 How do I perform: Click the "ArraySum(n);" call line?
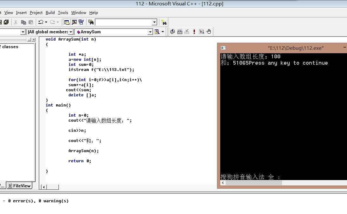coord(84,151)
